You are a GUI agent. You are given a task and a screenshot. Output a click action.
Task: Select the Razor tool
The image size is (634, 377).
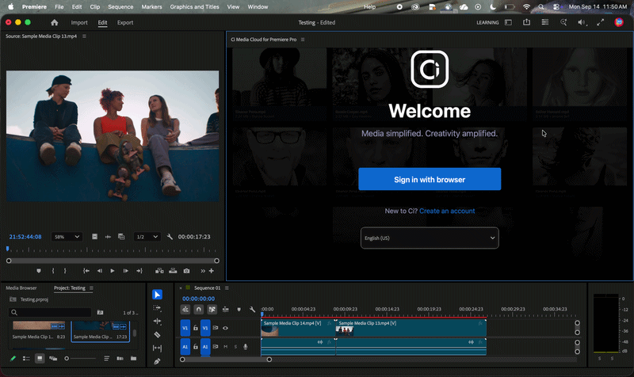[157, 334]
